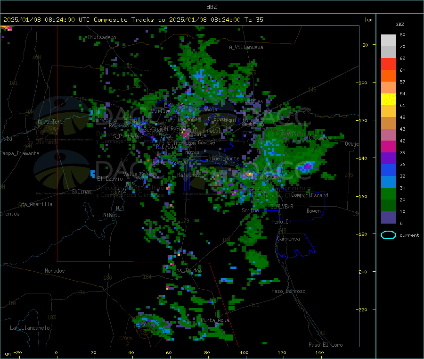Click the Salinas location label
424x359 pixels.
tap(82, 192)
